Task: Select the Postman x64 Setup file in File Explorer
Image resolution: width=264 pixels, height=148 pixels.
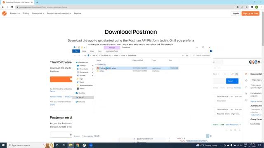Action: 137,68
